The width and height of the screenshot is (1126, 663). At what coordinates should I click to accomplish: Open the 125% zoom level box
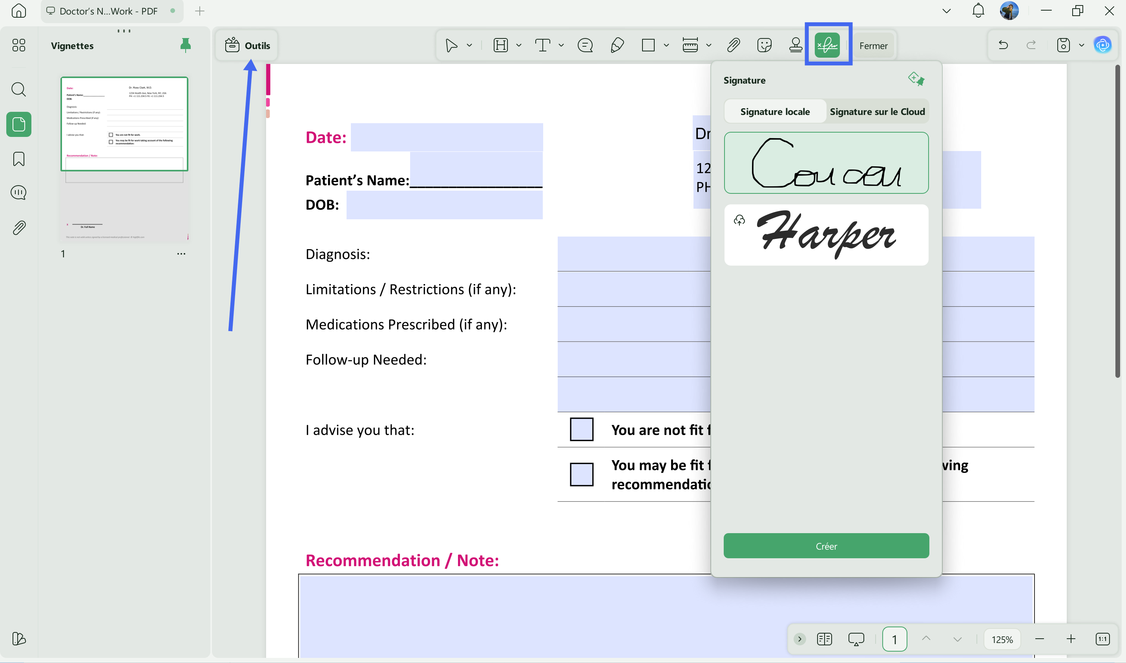[1002, 639]
